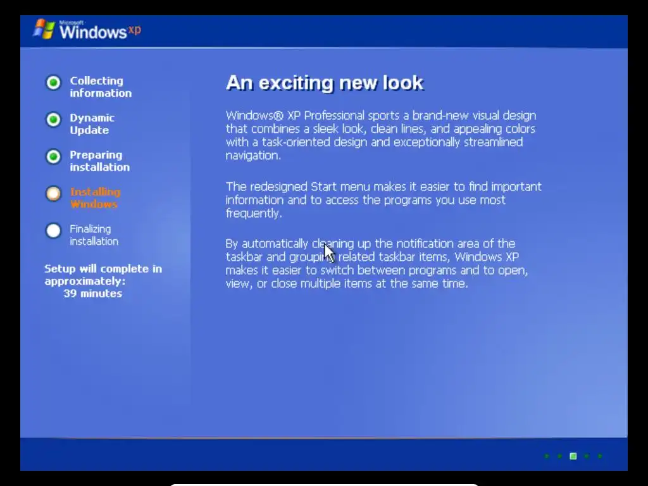Click the Installing Windows step indicator
648x486 pixels.
[x=53, y=194]
